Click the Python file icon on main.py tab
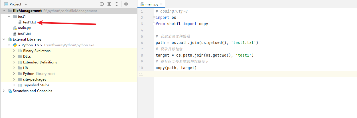Image resolution: width=357 pixels, height=118 pixels. pyautogui.click(x=142, y=4)
